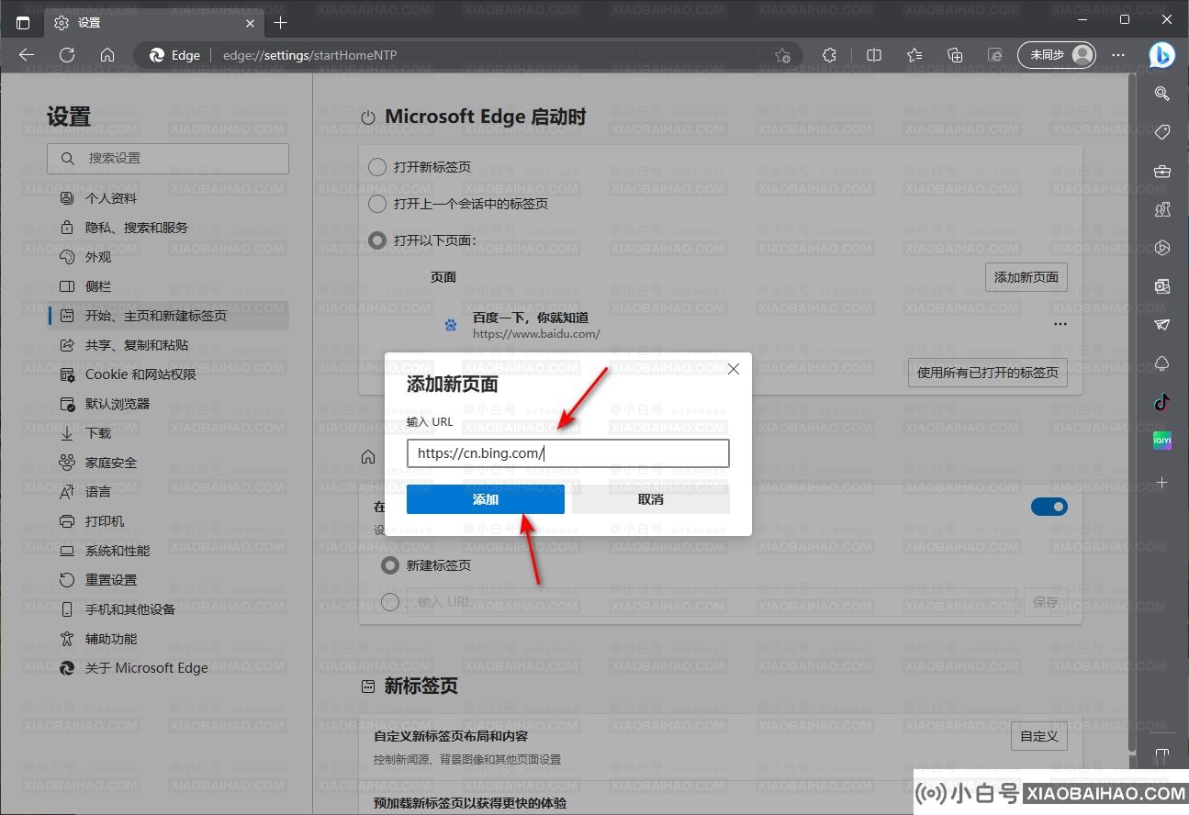Open 手机和其他设备 settings section
This screenshot has width=1189, height=815.
coord(168,609)
